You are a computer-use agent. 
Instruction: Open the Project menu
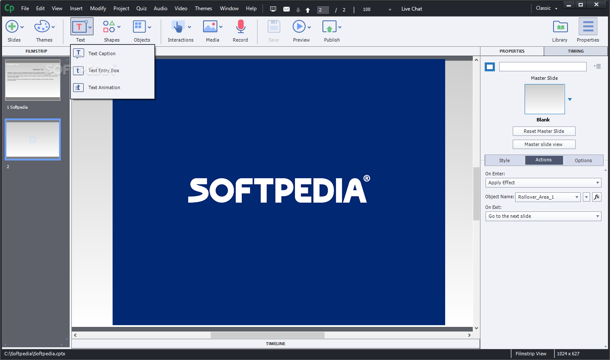(121, 8)
